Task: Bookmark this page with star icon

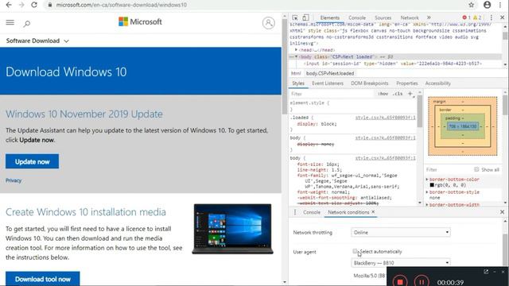Action: point(472,5)
